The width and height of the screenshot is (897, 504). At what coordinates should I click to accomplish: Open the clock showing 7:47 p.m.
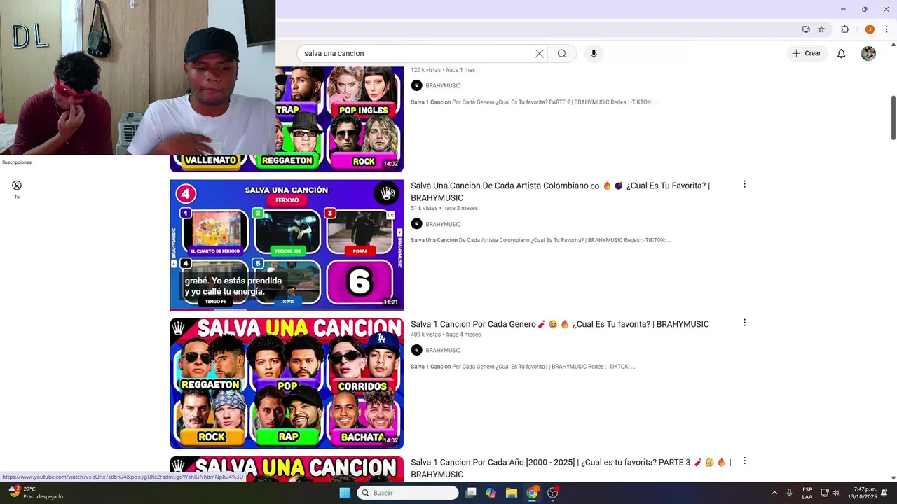(x=863, y=493)
